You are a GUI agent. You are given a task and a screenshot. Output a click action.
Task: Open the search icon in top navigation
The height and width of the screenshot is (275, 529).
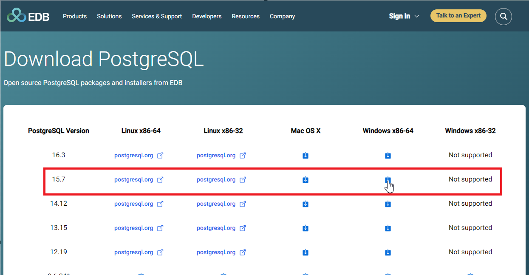pyautogui.click(x=504, y=16)
